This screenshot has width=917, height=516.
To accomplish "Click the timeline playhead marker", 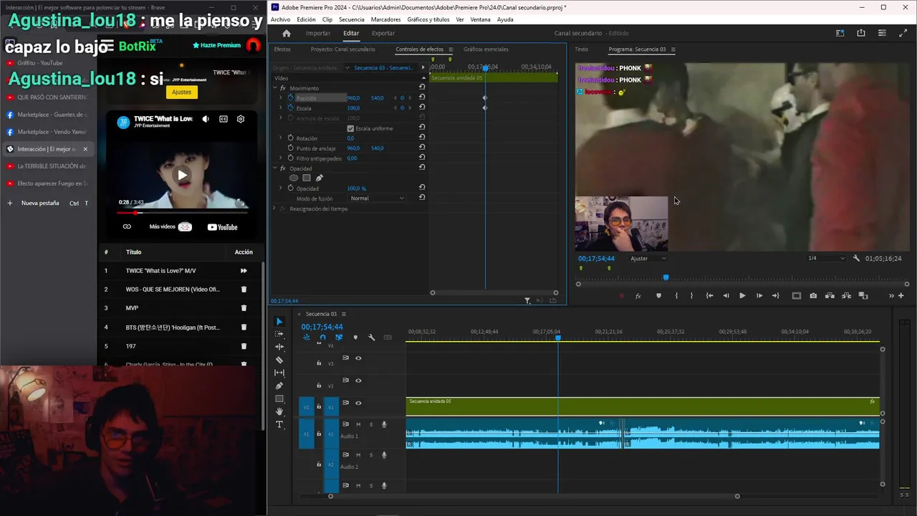I will [x=558, y=338].
